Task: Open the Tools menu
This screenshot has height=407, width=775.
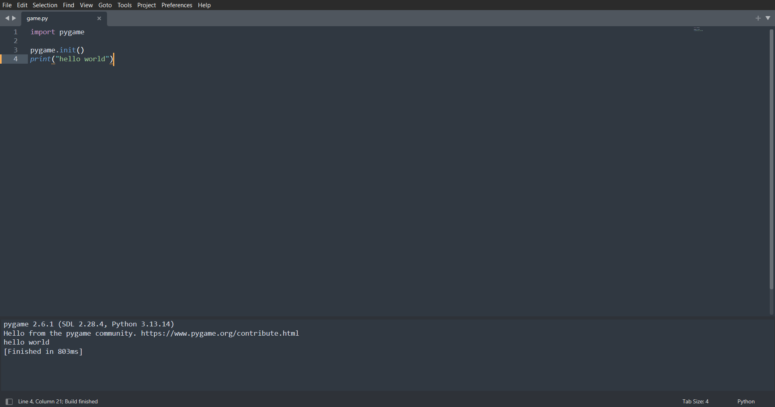Action: tap(124, 5)
